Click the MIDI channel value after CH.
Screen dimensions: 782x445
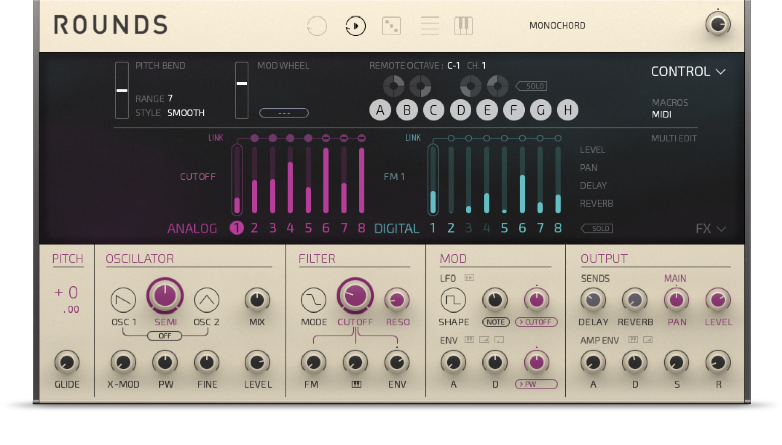[x=483, y=65]
